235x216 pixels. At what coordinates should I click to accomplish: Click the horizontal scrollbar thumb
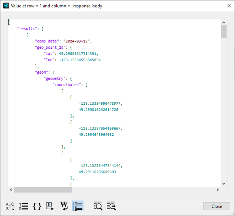coord(43,190)
